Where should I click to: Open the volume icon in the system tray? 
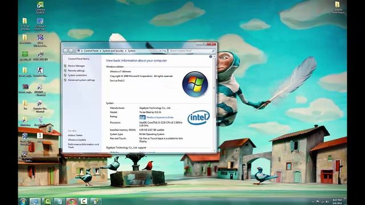[x=327, y=202]
